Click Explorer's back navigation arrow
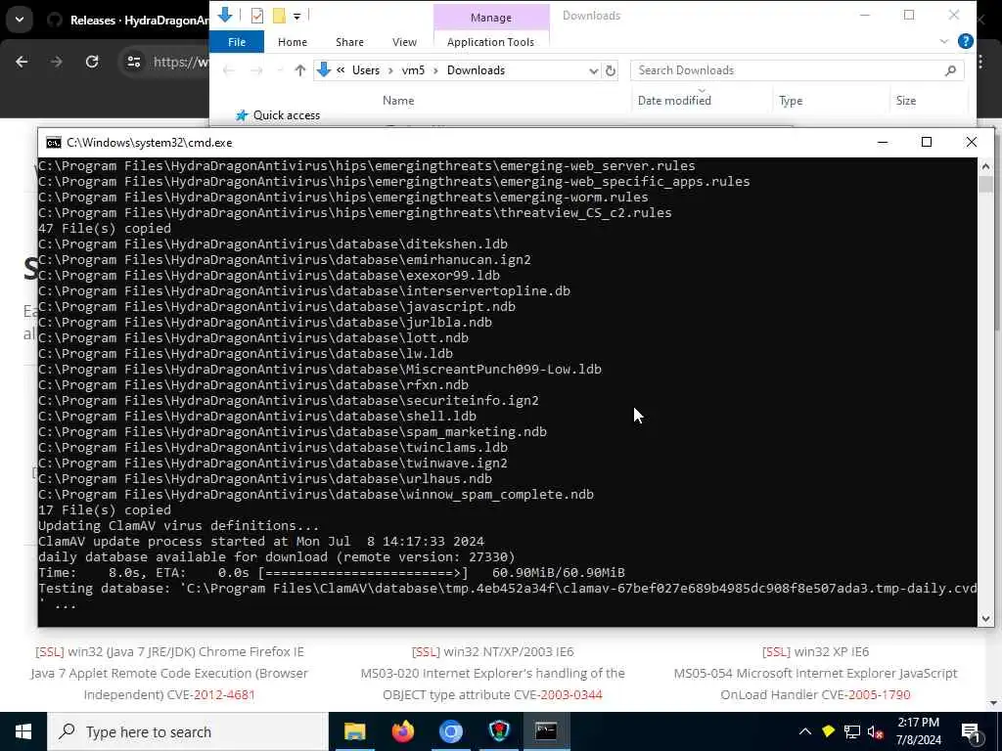 point(228,70)
